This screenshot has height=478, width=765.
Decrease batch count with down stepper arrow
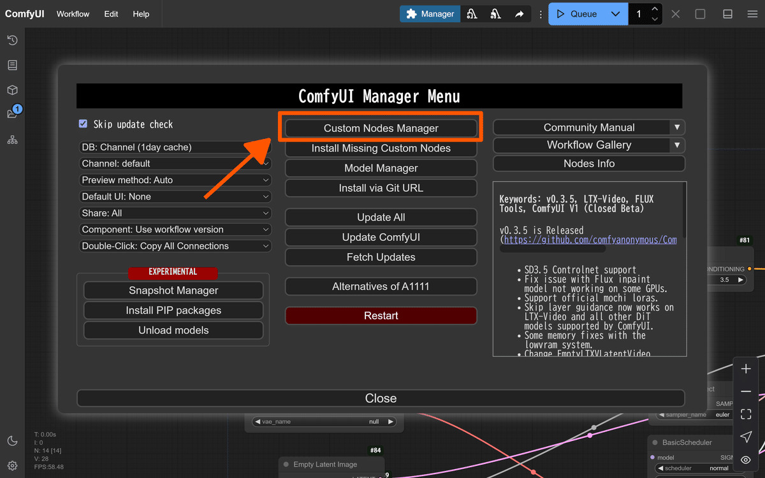(655, 19)
